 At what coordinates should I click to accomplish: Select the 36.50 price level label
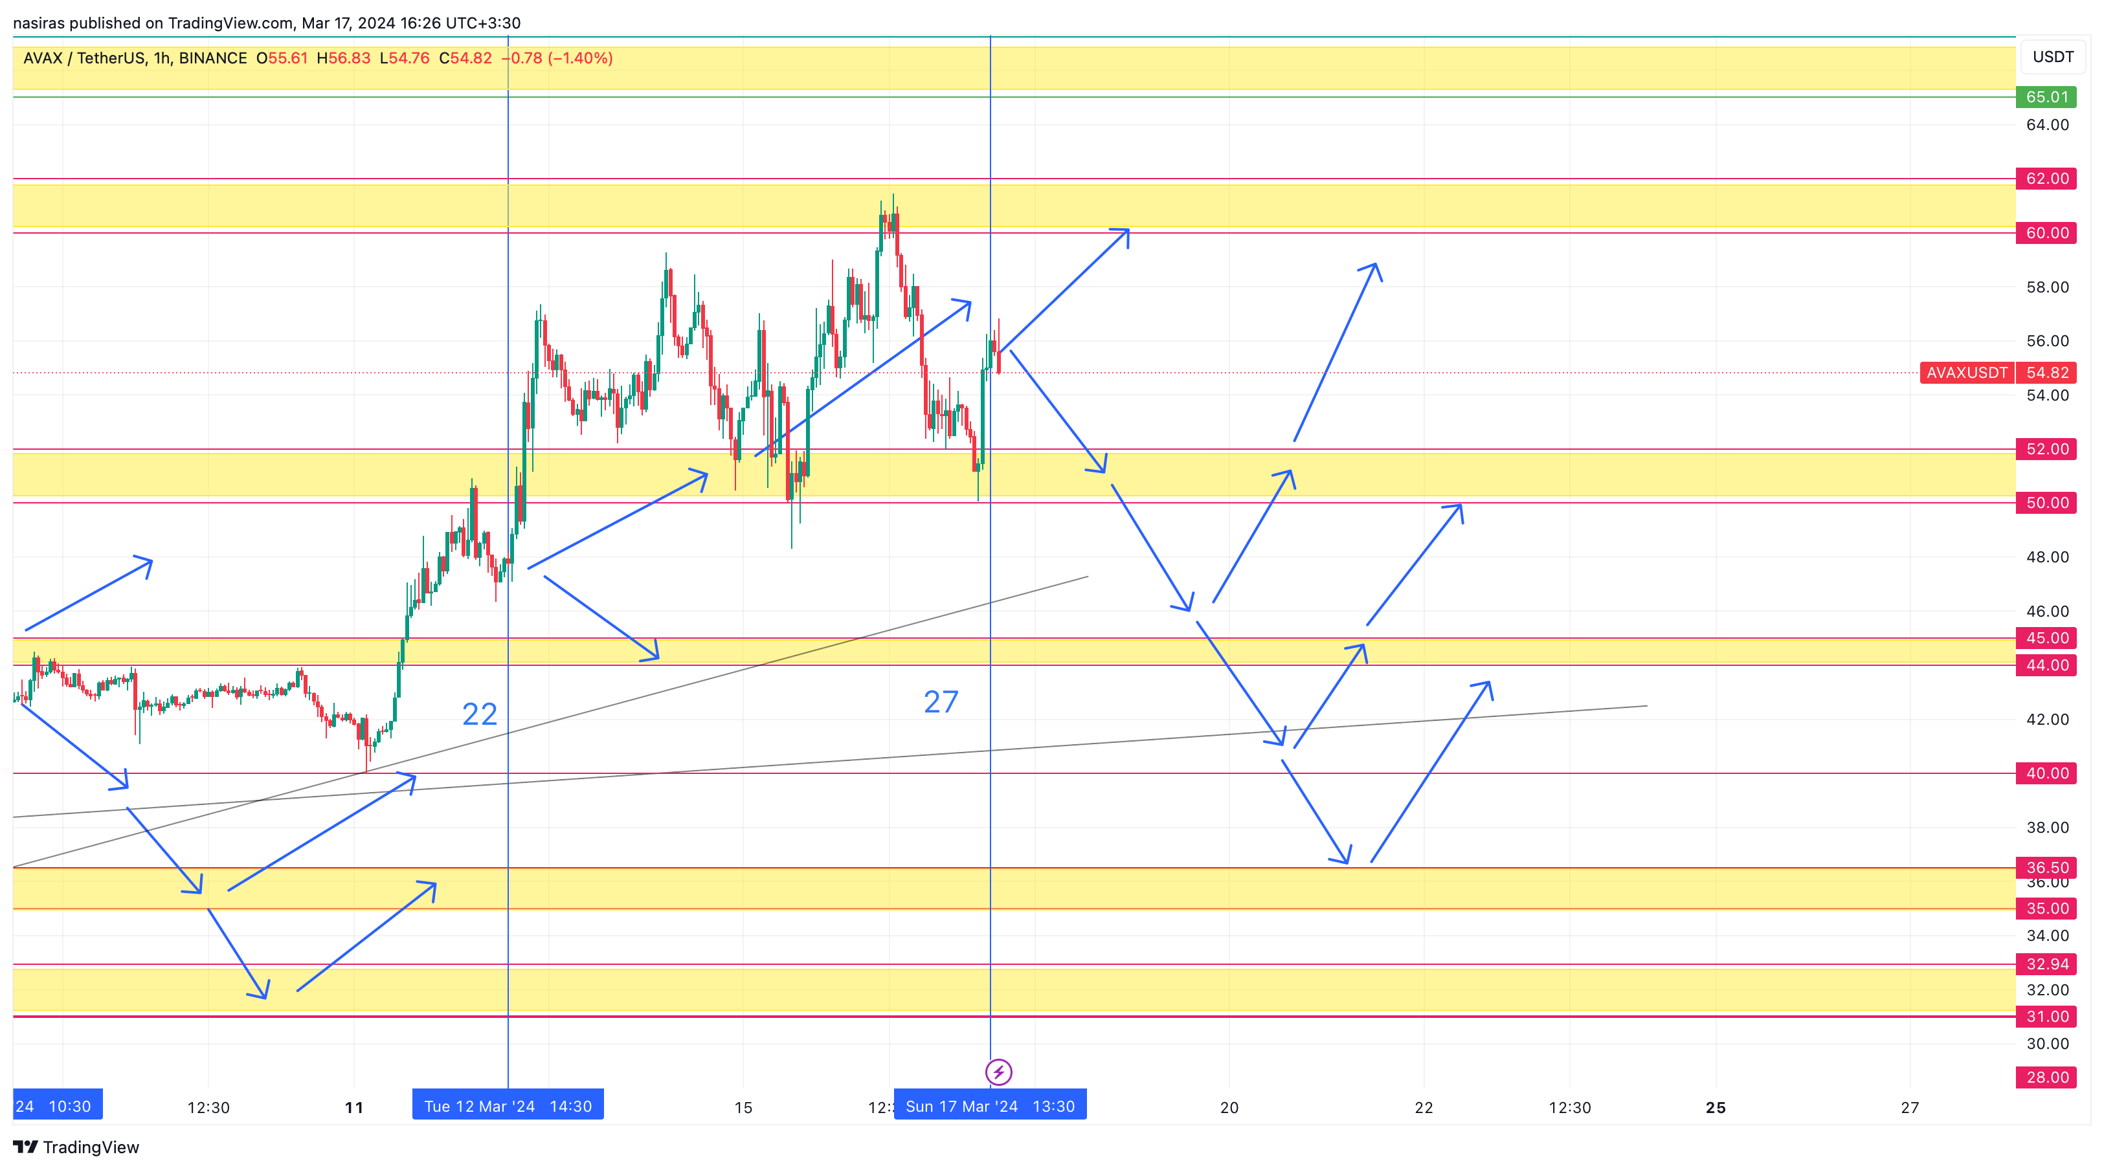2046,867
